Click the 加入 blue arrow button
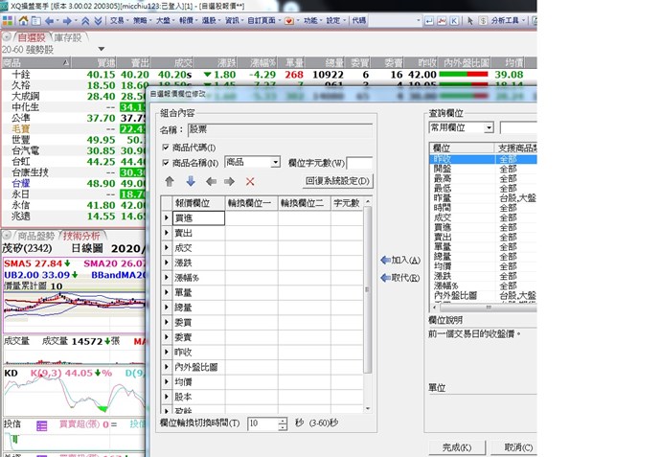Image resolution: width=661 pixels, height=457 pixels. [x=400, y=260]
